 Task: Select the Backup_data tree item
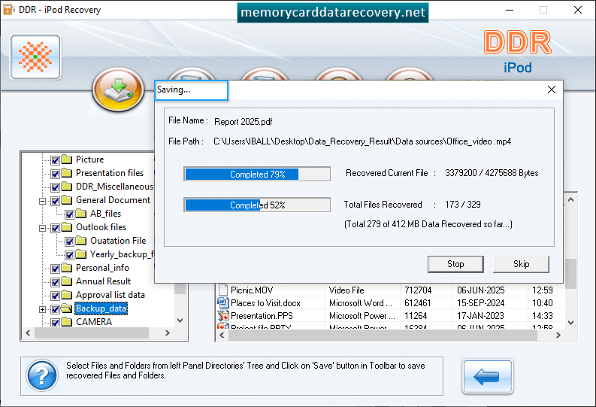pyautogui.click(x=101, y=308)
